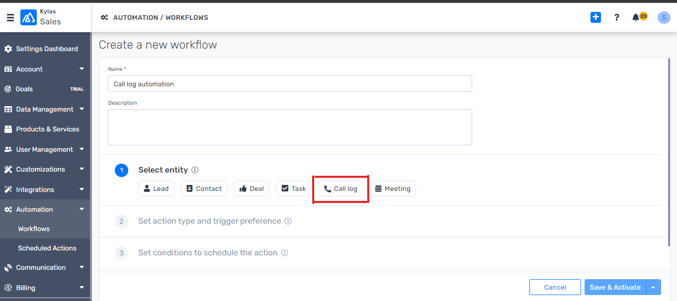Click the Save & Activate button
677x301 pixels.
click(615, 287)
